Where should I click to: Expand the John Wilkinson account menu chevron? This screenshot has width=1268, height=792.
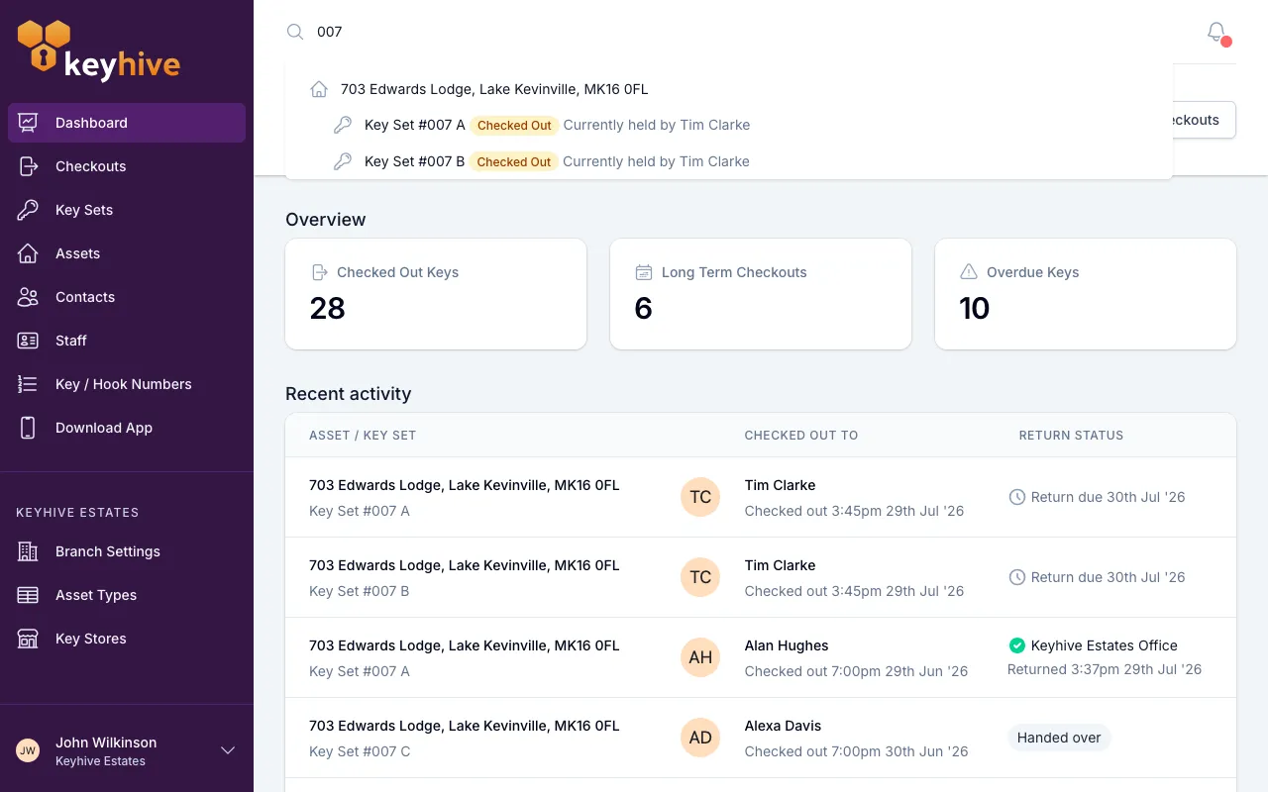228,750
